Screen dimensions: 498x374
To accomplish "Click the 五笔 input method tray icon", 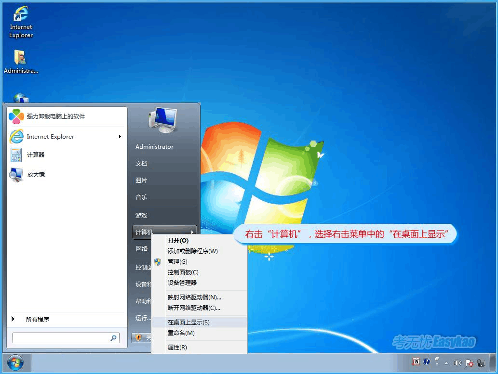I will tap(417, 362).
